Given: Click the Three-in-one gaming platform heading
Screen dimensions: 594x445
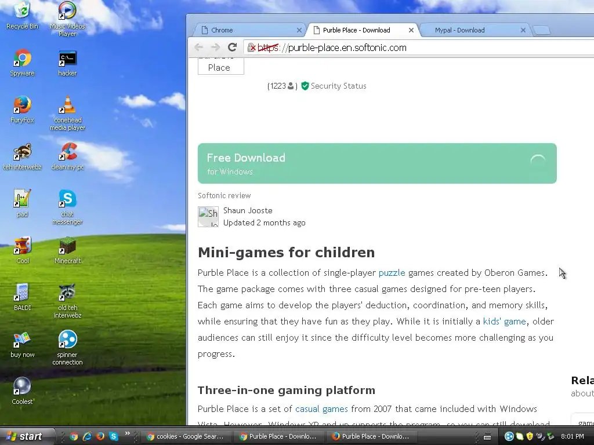Looking at the screenshot, I should click(x=287, y=390).
